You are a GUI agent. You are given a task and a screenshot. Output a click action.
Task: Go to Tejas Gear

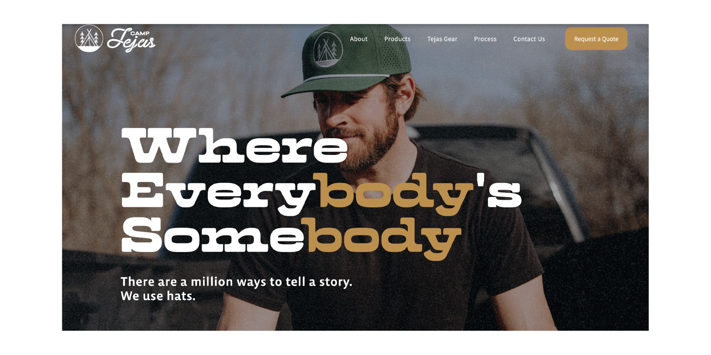442,39
